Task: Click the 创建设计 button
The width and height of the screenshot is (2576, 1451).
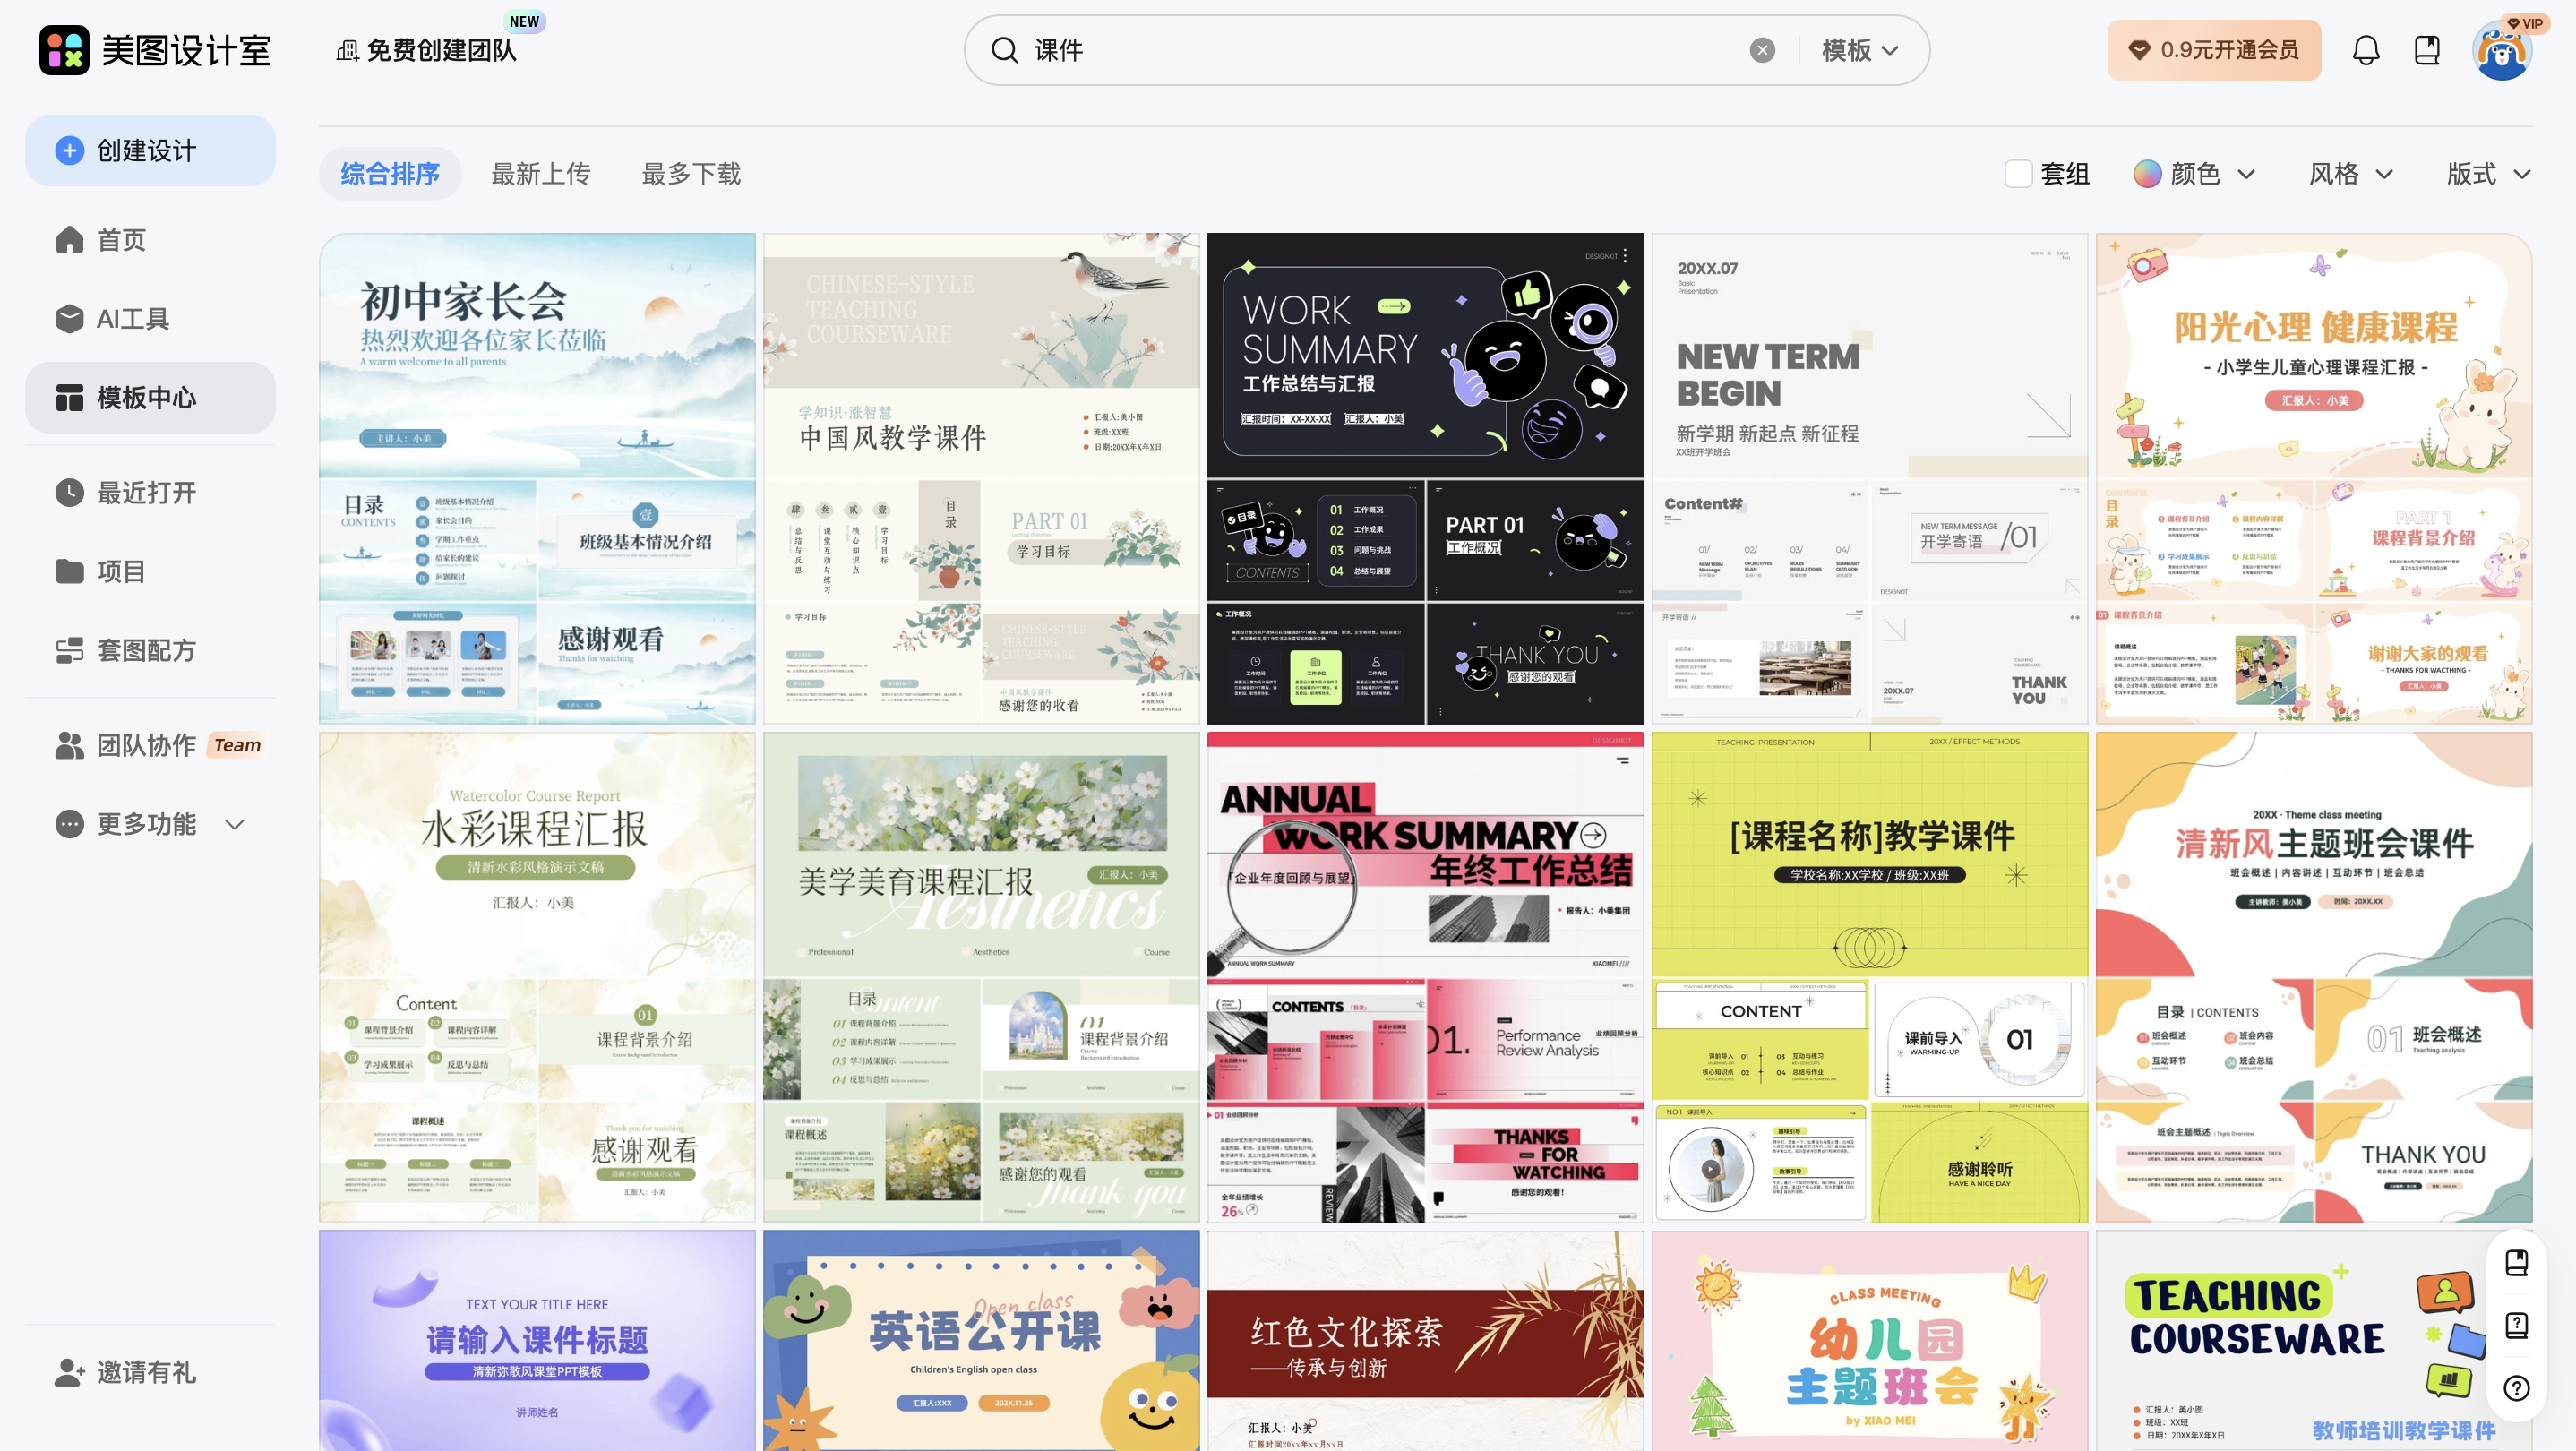Action: [x=150, y=150]
